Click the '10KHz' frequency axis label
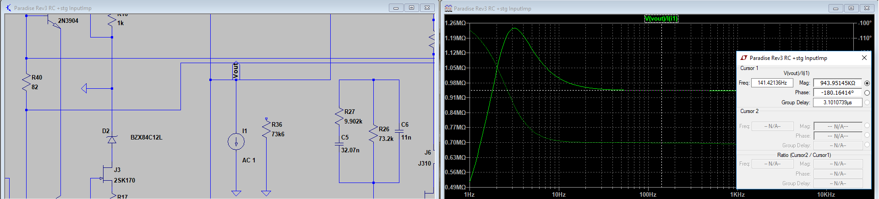This screenshot has height=199, width=879. tap(826, 194)
